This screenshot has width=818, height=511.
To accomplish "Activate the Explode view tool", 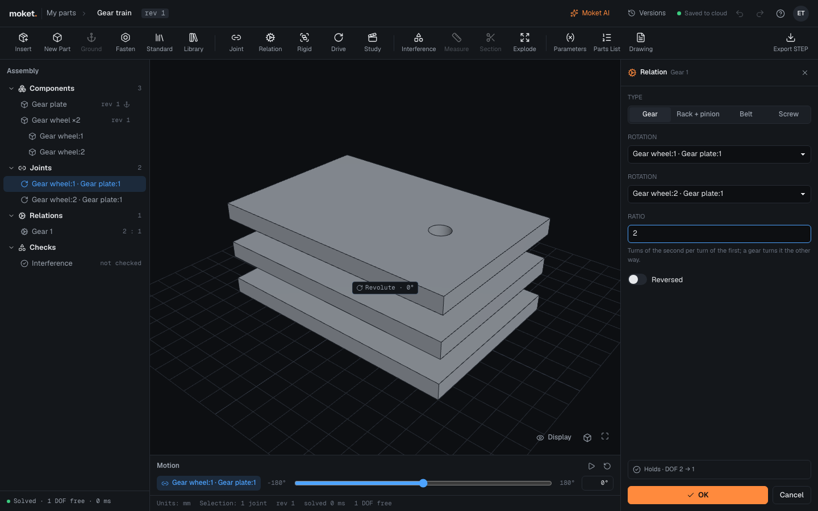I will pos(525,43).
